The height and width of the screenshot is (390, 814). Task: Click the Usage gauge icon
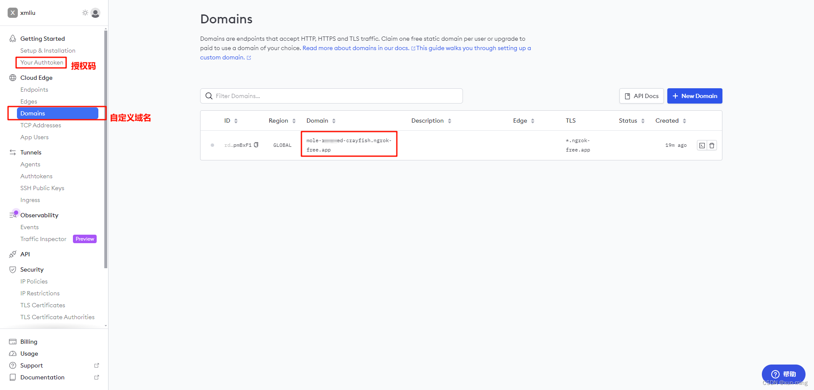pyautogui.click(x=13, y=354)
